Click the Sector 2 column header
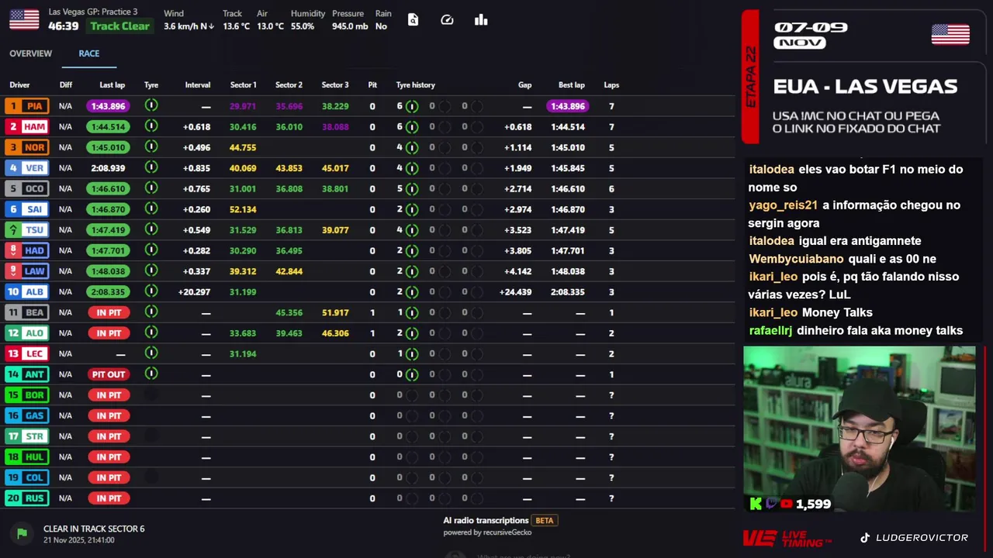 [x=289, y=85]
